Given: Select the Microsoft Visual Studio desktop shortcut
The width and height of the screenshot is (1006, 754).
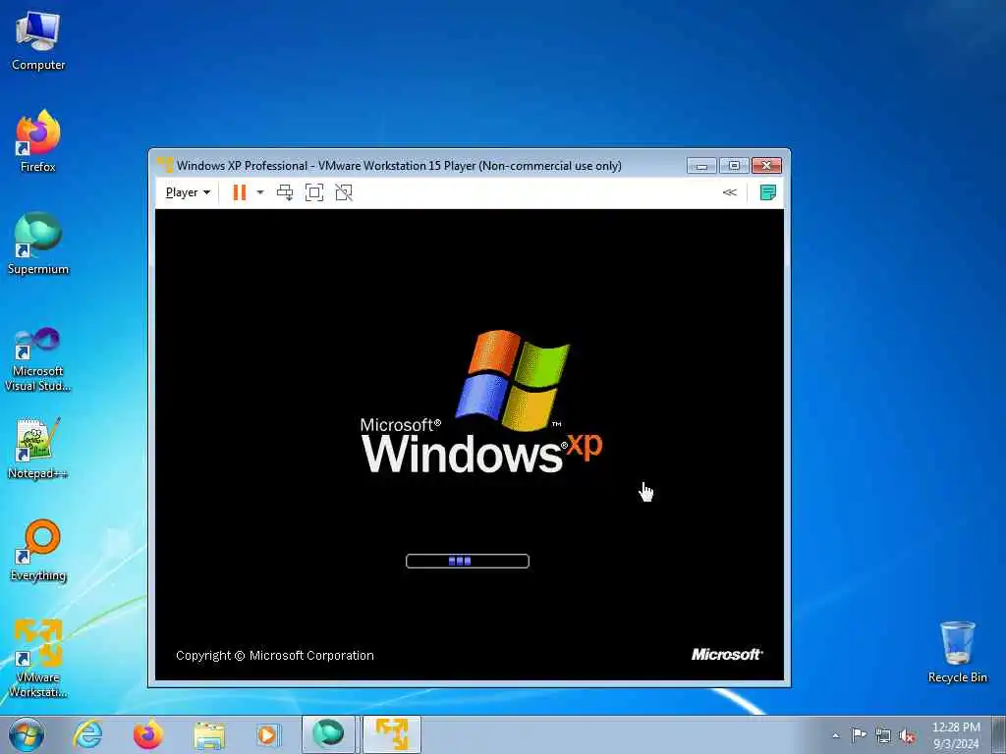Looking at the screenshot, I should [x=38, y=359].
